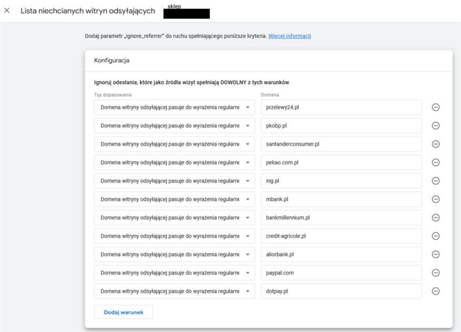Open the Więcej informacji link
Viewport: 461px width, 332px height.
pyautogui.click(x=289, y=36)
